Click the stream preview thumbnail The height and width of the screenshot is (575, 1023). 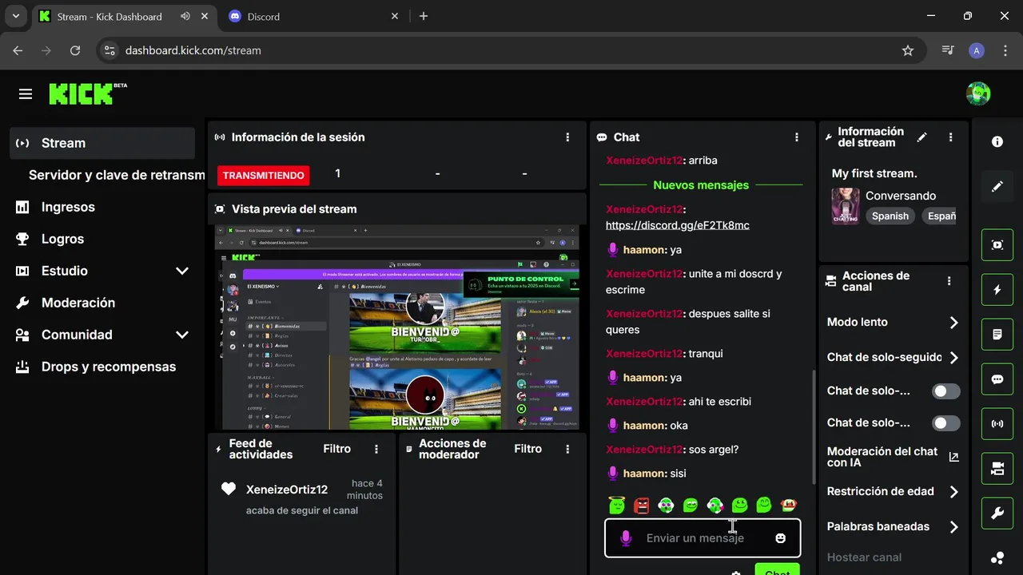(x=397, y=327)
